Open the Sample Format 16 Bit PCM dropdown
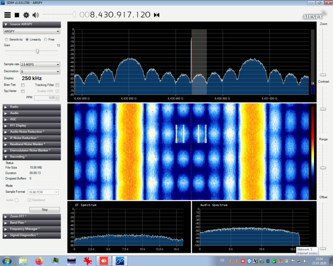 (43, 192)
